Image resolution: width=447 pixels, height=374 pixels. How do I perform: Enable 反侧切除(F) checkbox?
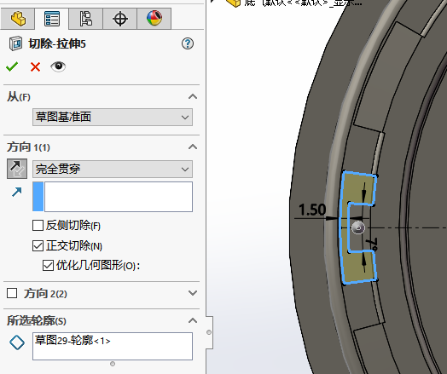coord(38,226)
